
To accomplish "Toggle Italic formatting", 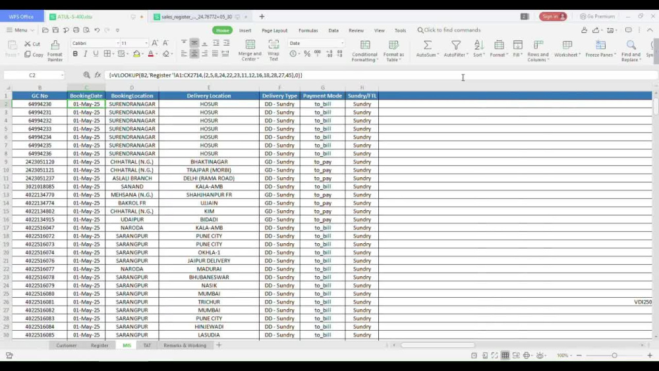I will pyautogui.click(x=85, y=54).
